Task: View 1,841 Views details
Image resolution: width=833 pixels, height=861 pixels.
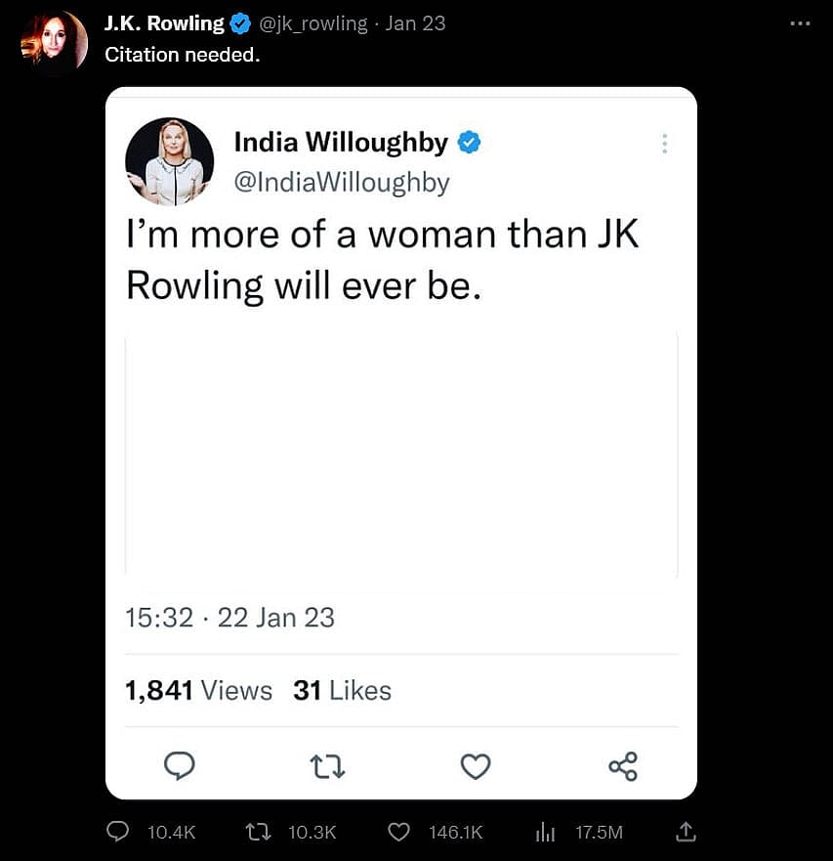Action: (198, 690)
